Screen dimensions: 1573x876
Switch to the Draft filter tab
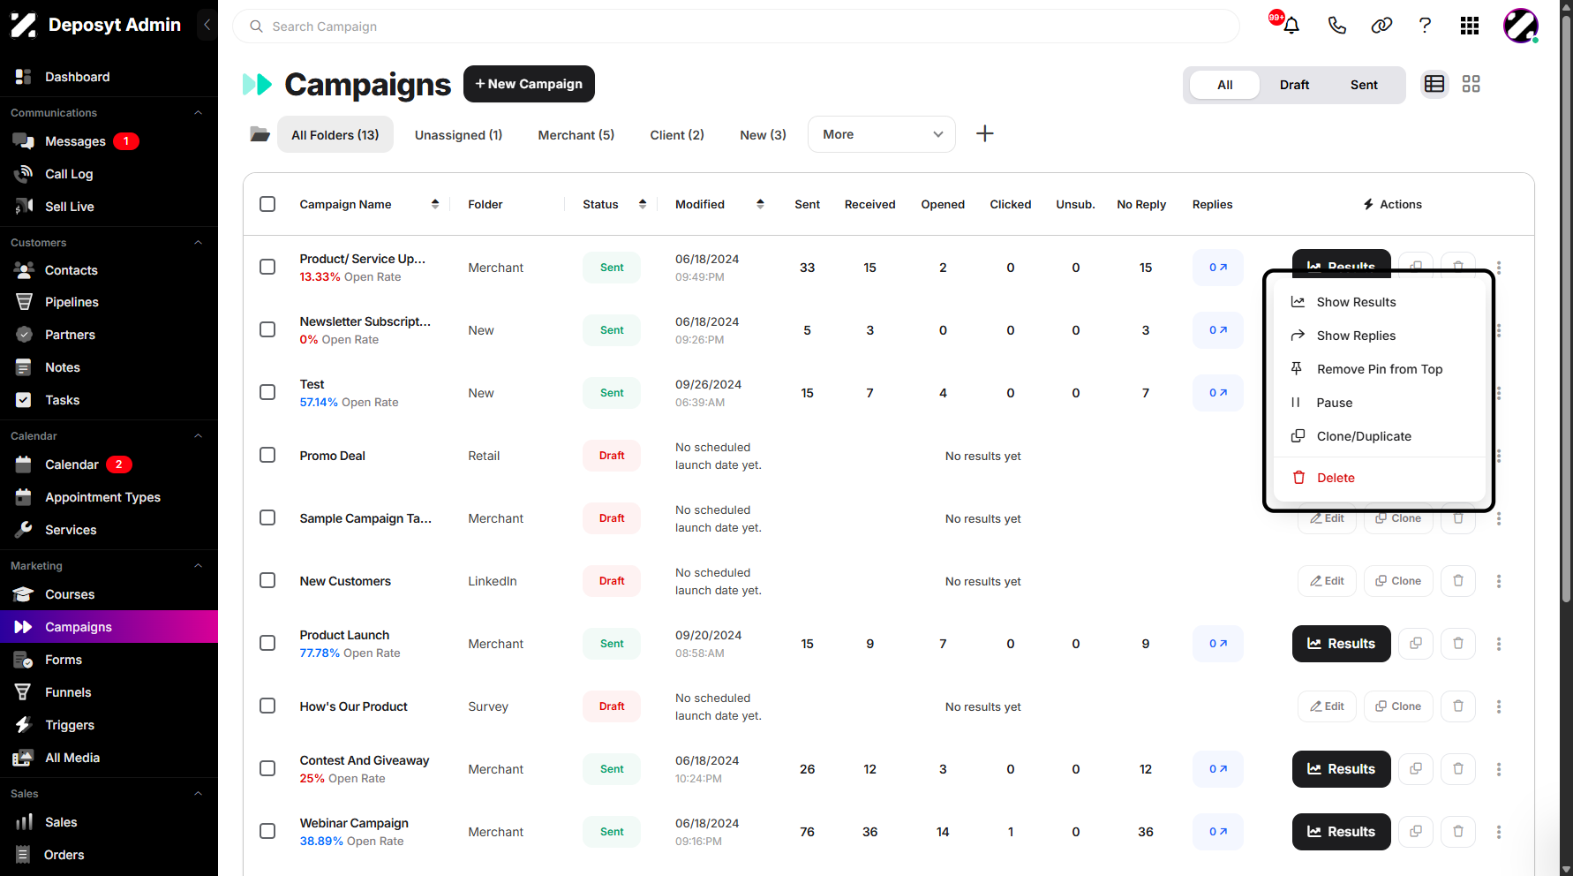(x=1294, y=85)
